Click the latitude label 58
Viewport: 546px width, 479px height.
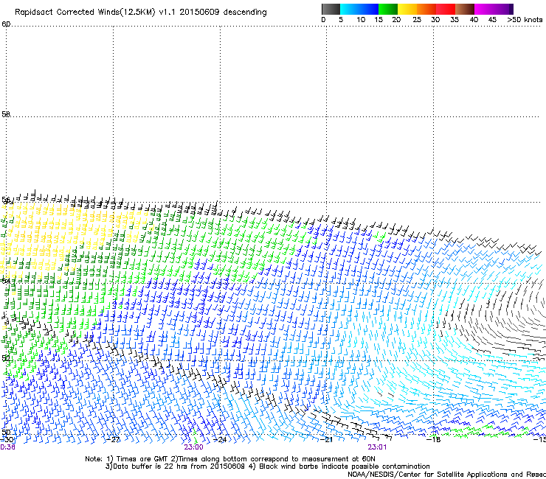[x=6, y=113]
